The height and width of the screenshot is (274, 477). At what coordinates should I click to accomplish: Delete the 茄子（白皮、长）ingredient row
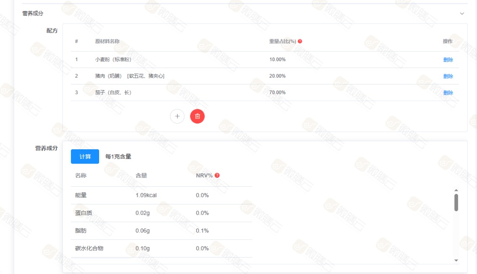pyautogui.click(x=448, y=93)
